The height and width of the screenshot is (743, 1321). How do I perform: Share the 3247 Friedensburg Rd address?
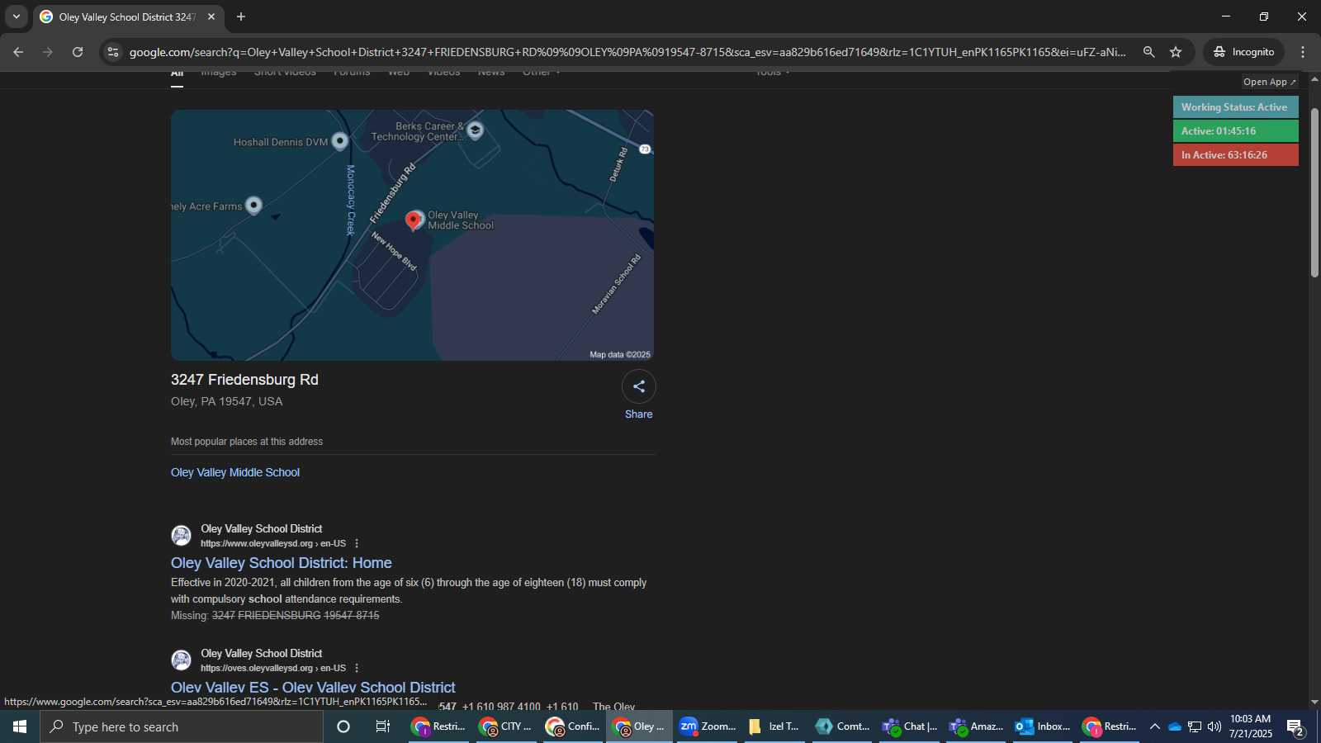tap(638, 395)
